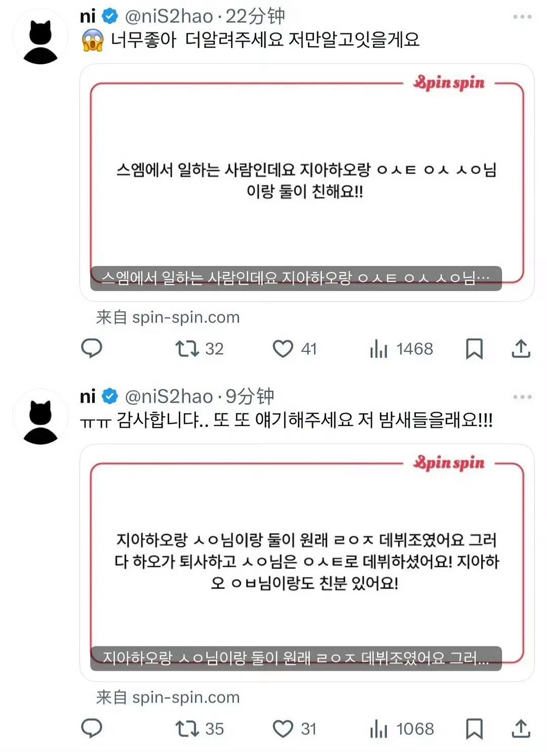Bookmark the first tweet
547x752 pixels.
point(474,348)
